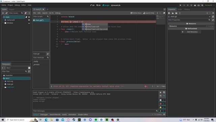Fold the _ready function arrow
The image size is (216, 122).
click(x=60, y=29)
